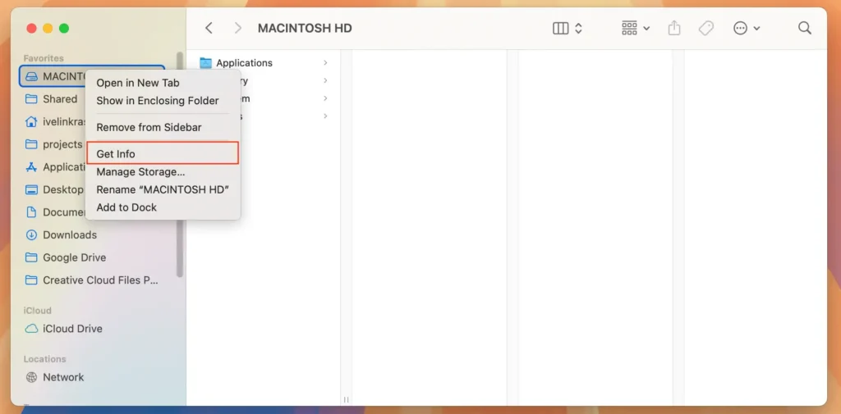This screenshot has height=414, width=841.
Task: Open the group-by grid icon menu
Action: coord(629,28)
